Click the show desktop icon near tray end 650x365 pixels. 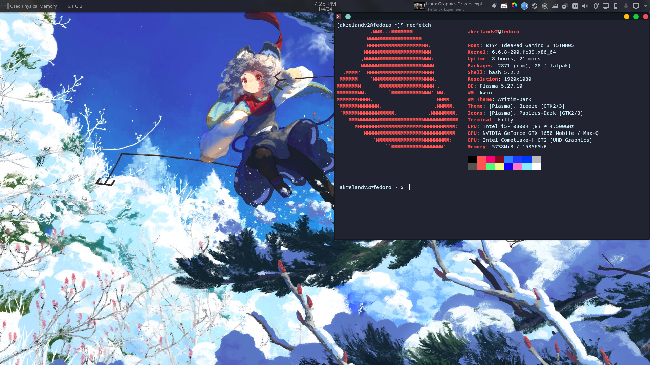pyautogui.click(x=636, y=6)
